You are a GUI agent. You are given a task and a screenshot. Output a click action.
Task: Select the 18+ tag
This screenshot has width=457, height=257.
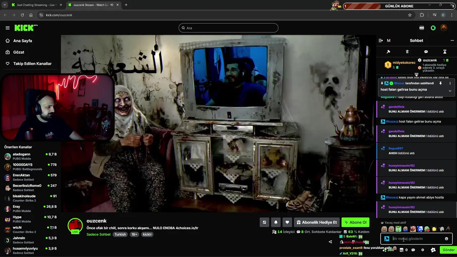[x=134, y=235]
